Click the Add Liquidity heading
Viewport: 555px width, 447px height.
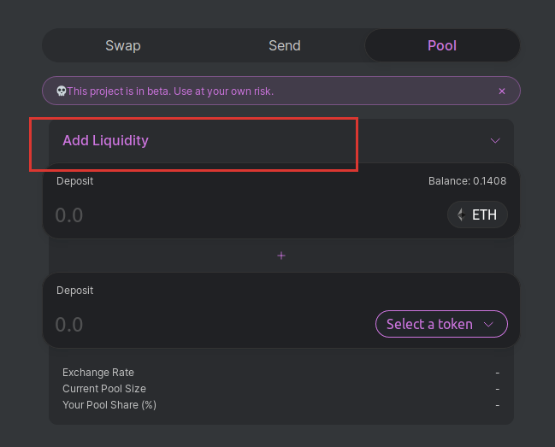click(x=105, y=141)
